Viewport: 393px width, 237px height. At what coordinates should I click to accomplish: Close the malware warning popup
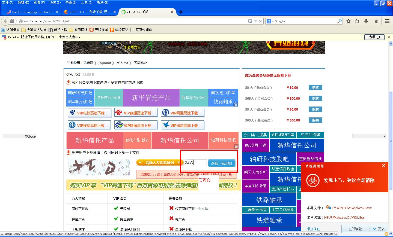(384, 166)
